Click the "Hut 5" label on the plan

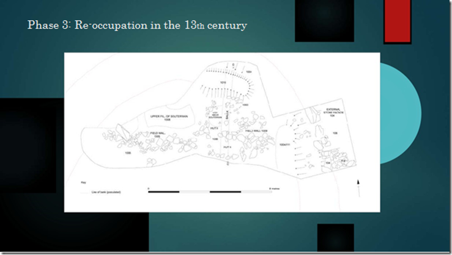[x=214, y=128]
